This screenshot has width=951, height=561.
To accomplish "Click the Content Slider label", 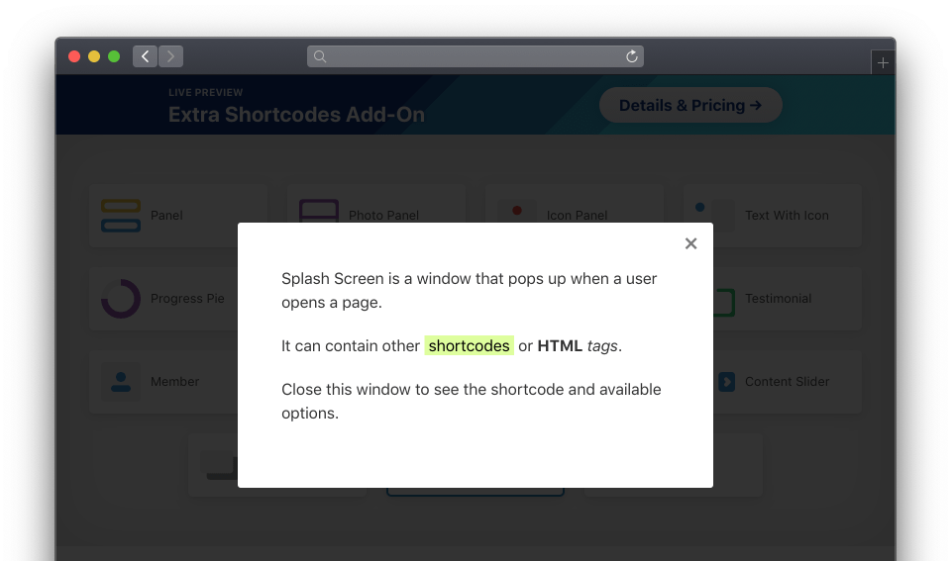I will tap(787, 382).
